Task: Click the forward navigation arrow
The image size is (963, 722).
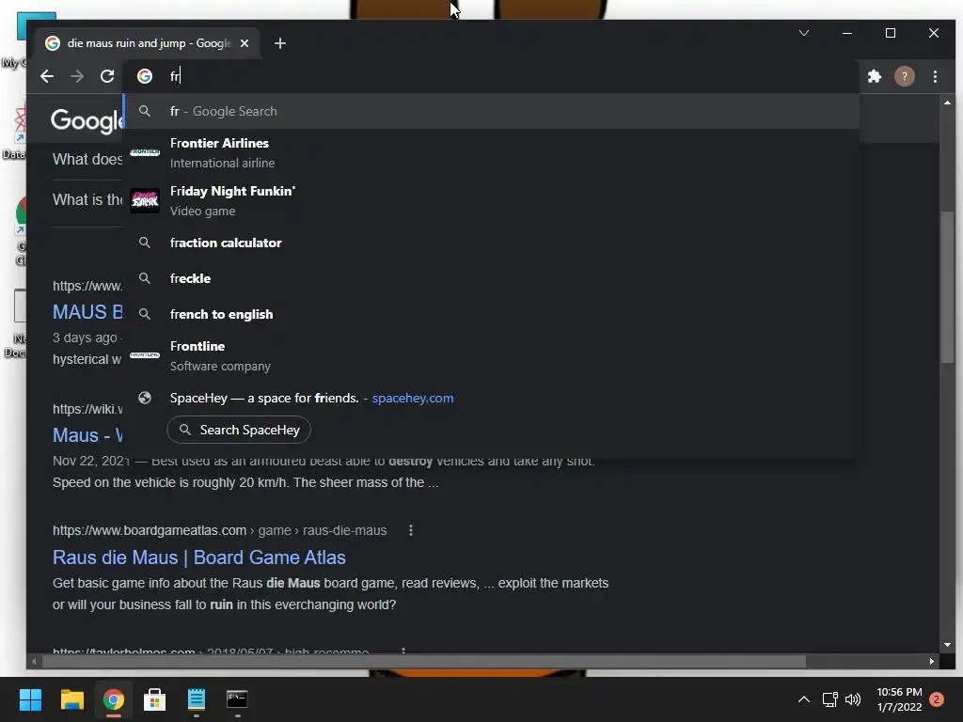Action: click(x=77, y=76)
